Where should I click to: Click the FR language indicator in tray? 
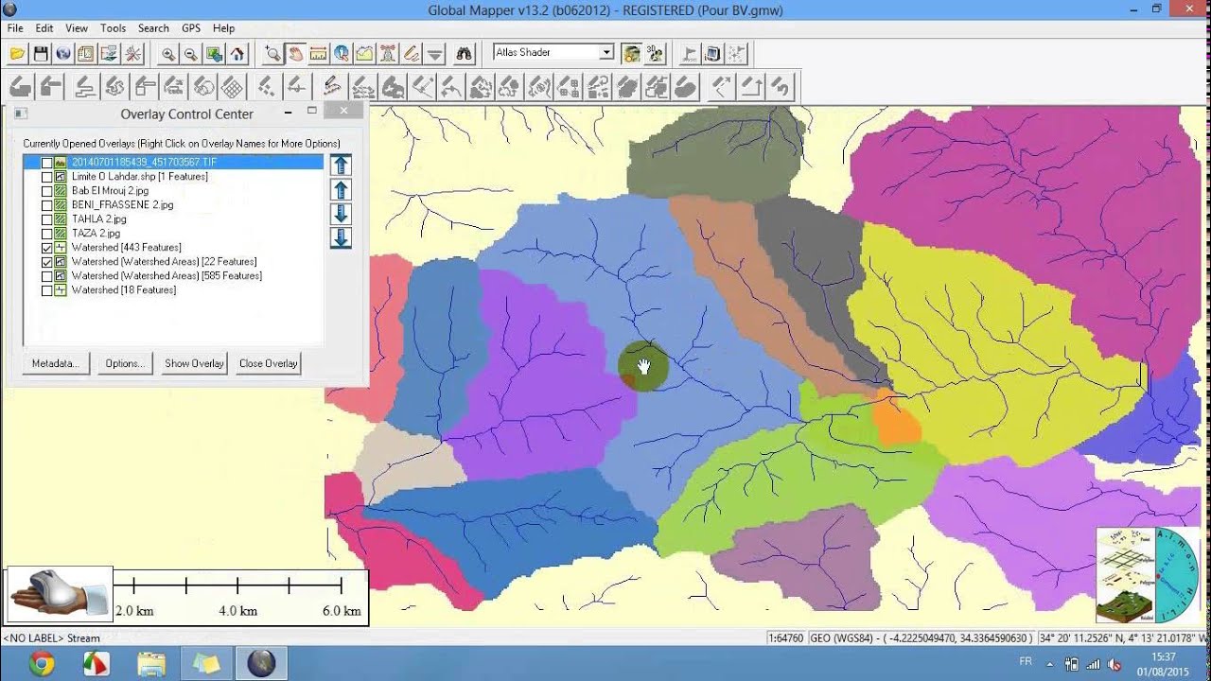pyautogui.click(x=1026, y=662)
